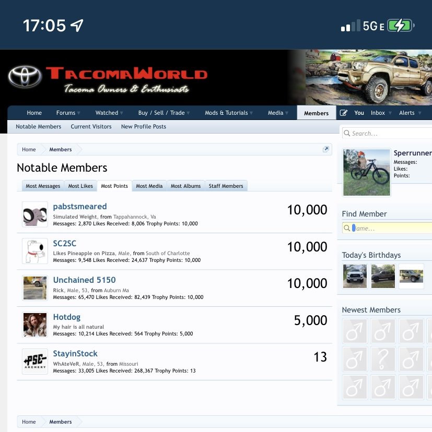Open Unchained 5150's avatar picture
Viewport: 432px width, 432px height.
35,288
